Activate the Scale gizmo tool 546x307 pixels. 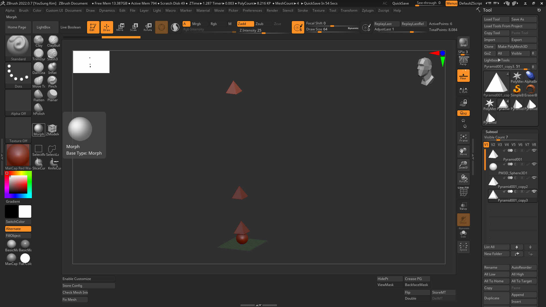point(134,27)
